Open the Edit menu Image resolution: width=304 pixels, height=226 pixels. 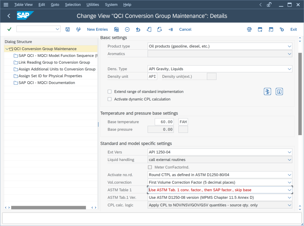pyautogui.click(x=42, y=5)
